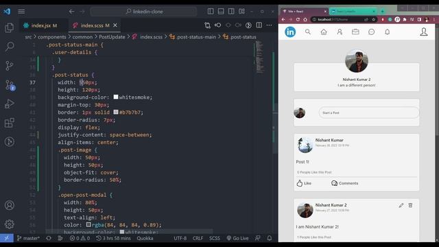439x247 pixels.
Task: Open the remote window indicator in the status bar
Action: pos(7,238)
